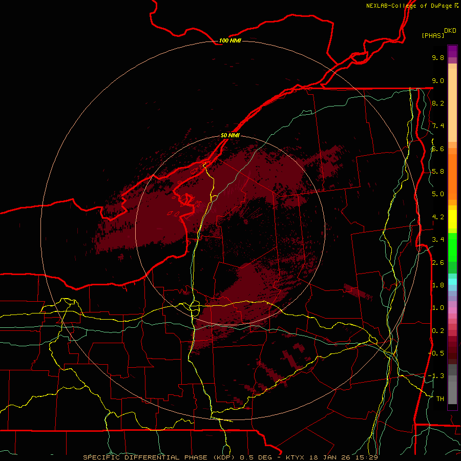Click the NEXLAB-College of DuPage credit text
The width and height of the screenshot is (461, 461).
412,6
